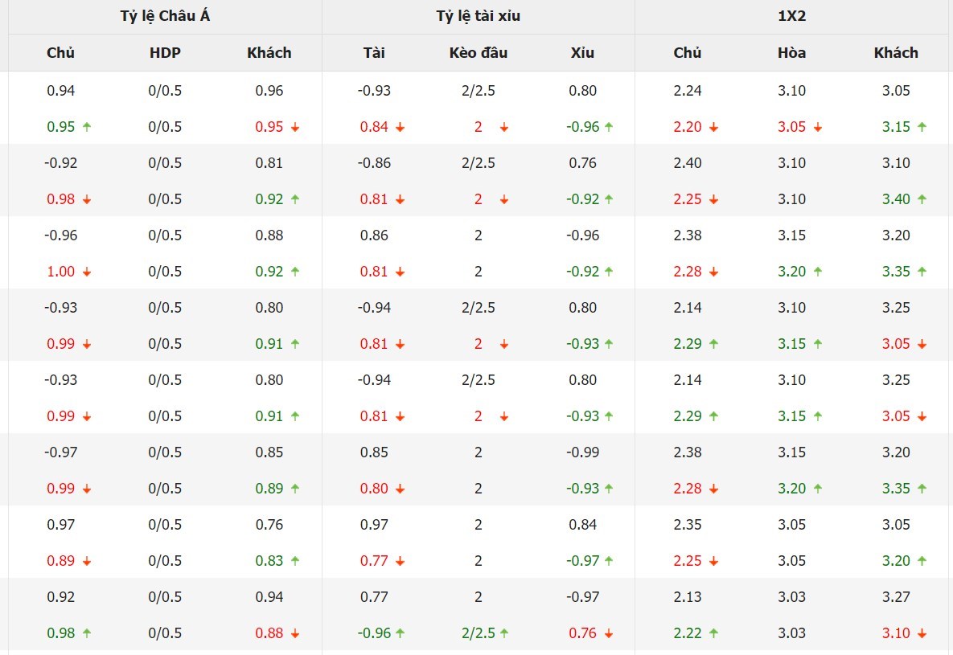Click the green up arrow beside -0.96
Viewport: 953px width, 655px height.
[x=609, y=127]
